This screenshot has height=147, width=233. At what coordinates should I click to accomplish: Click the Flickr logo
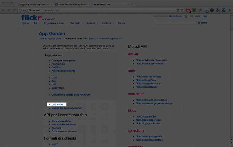coord(31,18)
